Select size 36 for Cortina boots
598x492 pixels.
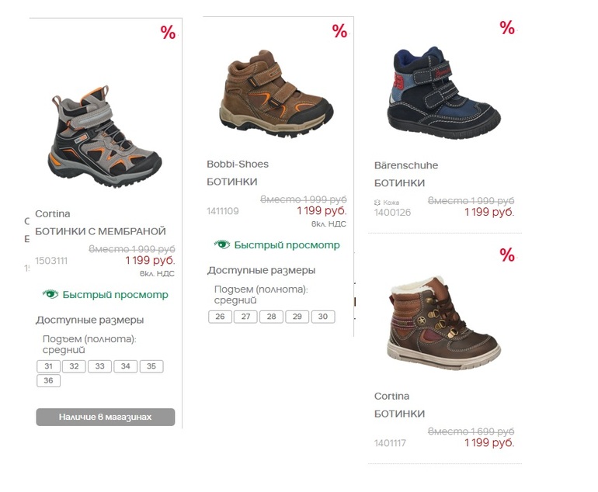(48, 380)
